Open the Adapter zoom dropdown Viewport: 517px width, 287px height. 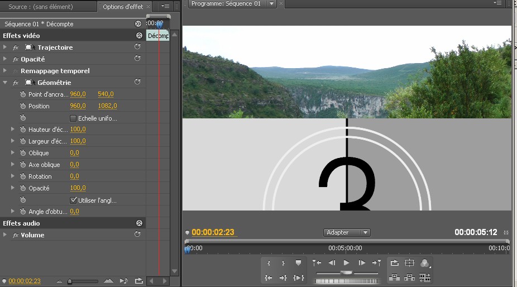(x=347, y=233)
